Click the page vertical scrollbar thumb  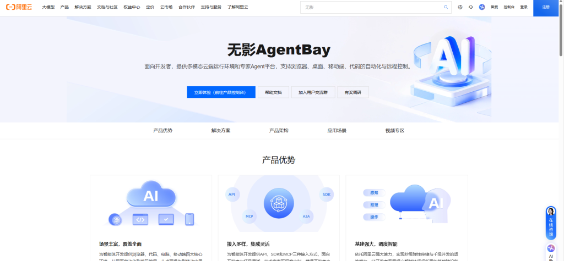coord(561,31)
